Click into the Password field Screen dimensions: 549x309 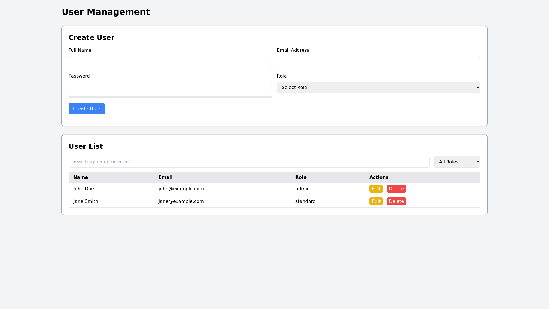(x=170, y=88)
